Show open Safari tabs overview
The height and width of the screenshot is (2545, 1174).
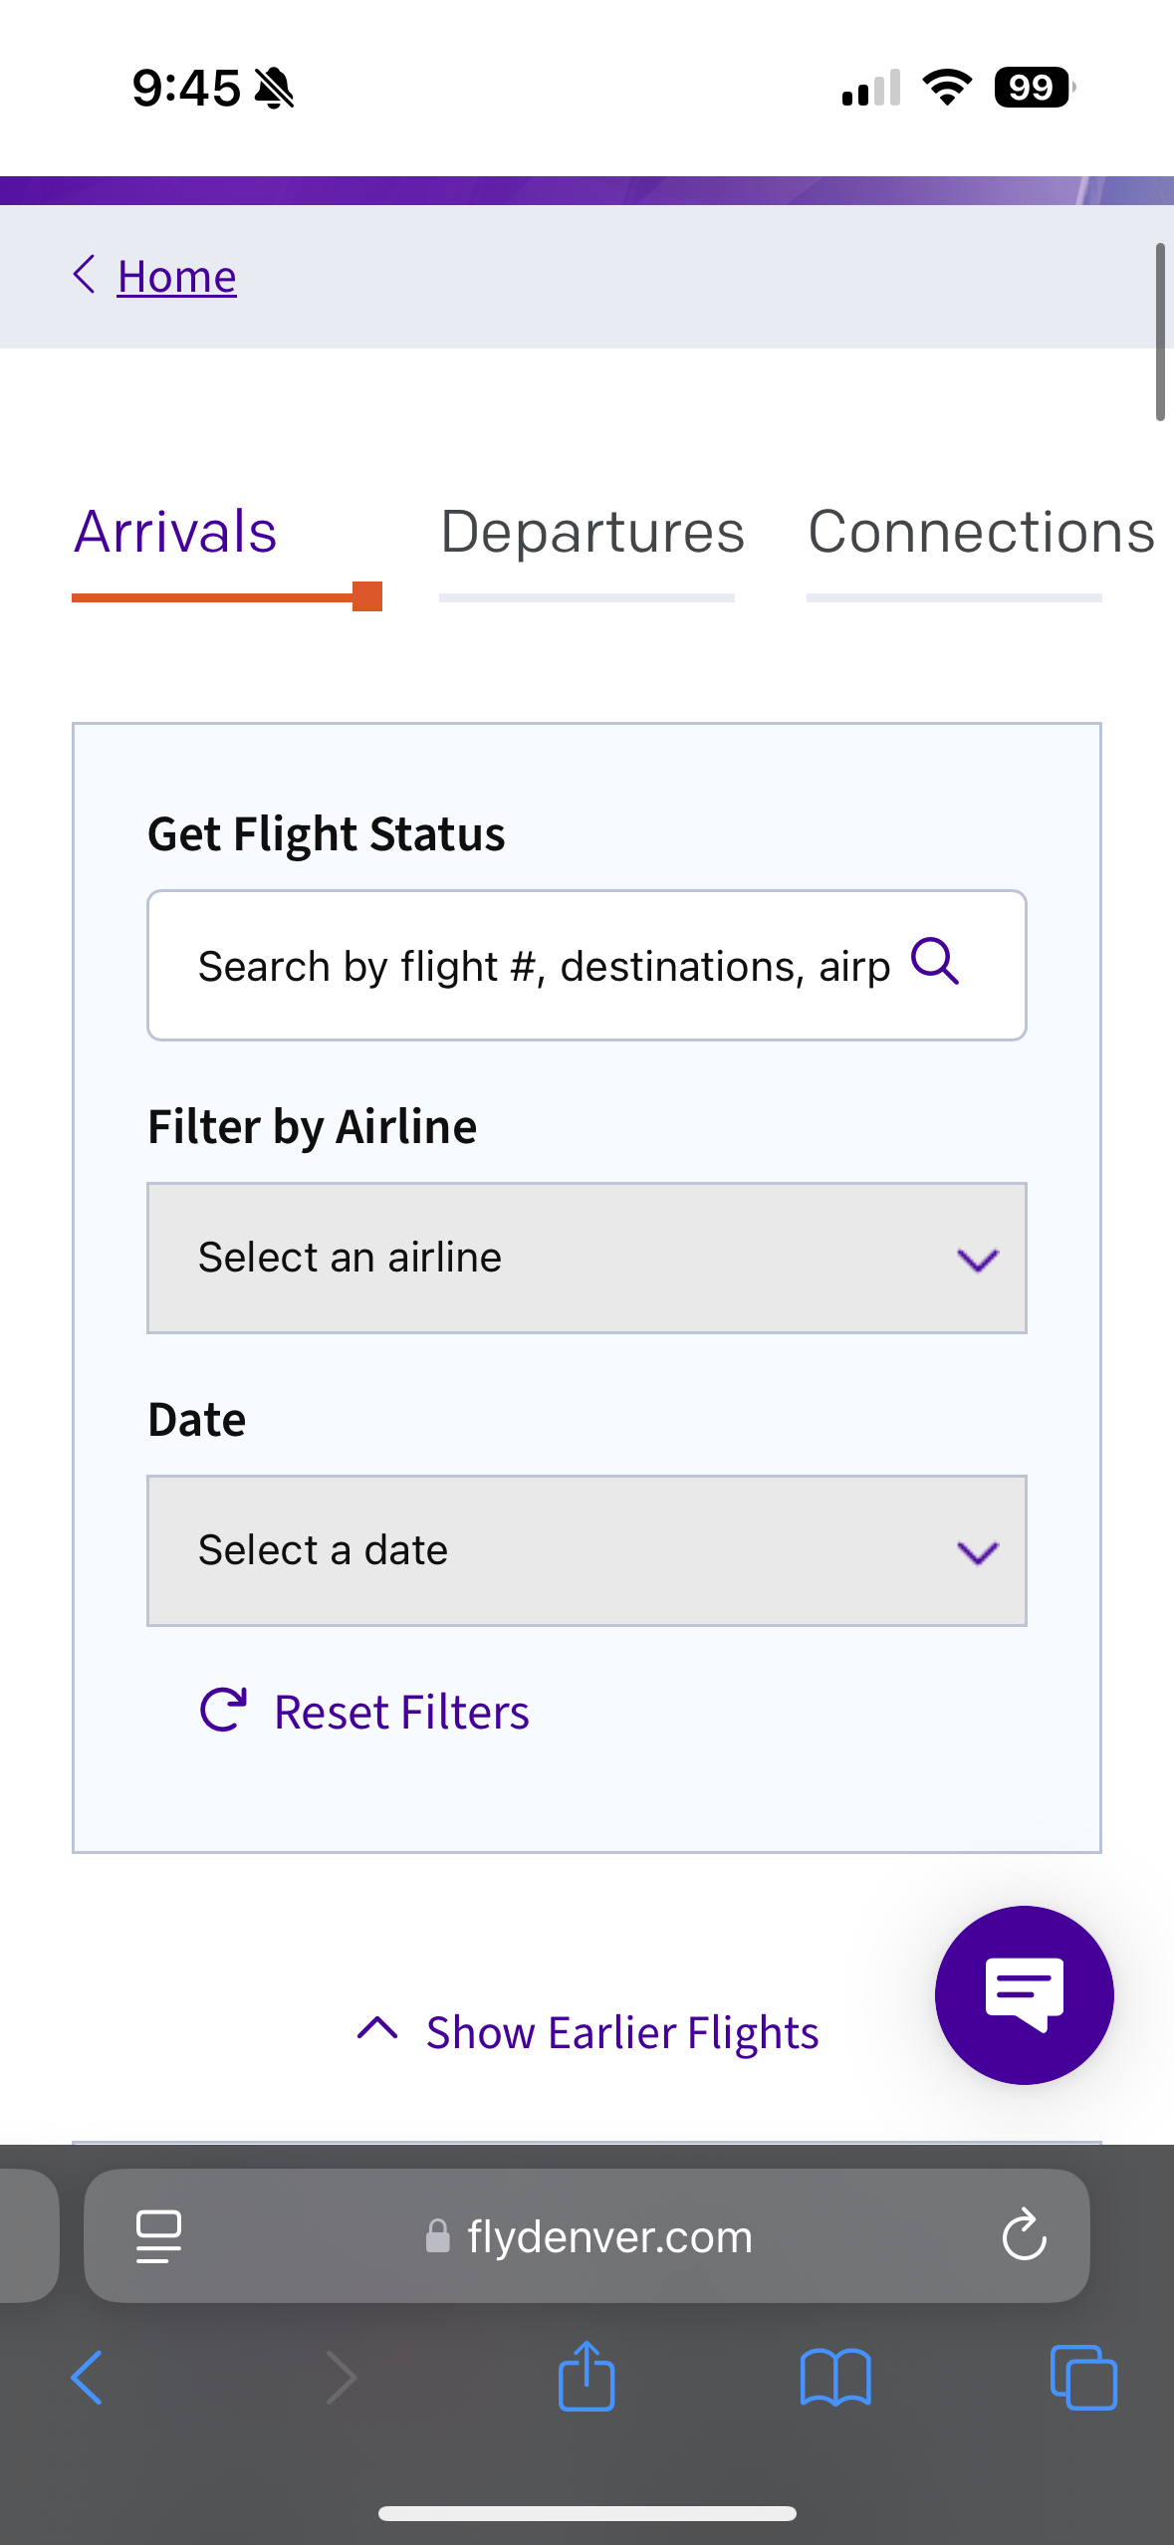pos(1083,2378)
